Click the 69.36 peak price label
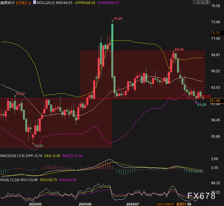224x206 pixels. coord(179,49)
